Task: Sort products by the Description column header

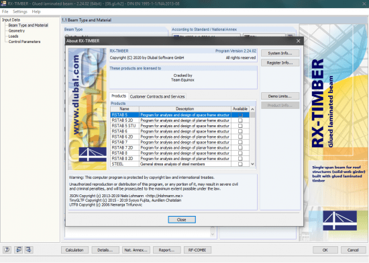Action: (x=185, y=109)
